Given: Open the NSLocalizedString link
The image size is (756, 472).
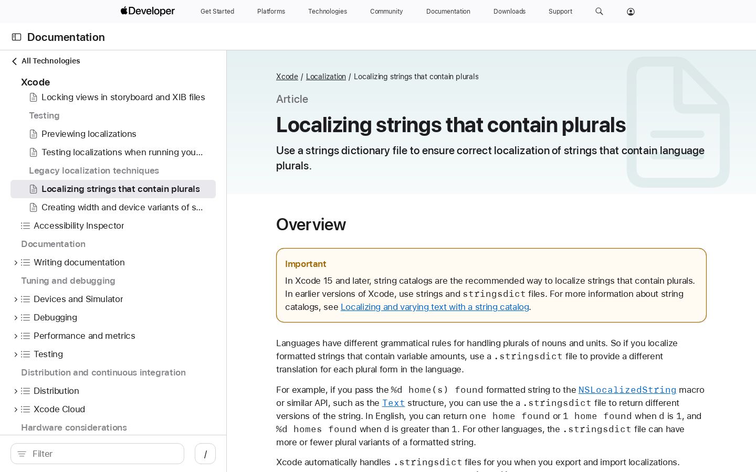Looking at the screenshot, I should 627,390.
